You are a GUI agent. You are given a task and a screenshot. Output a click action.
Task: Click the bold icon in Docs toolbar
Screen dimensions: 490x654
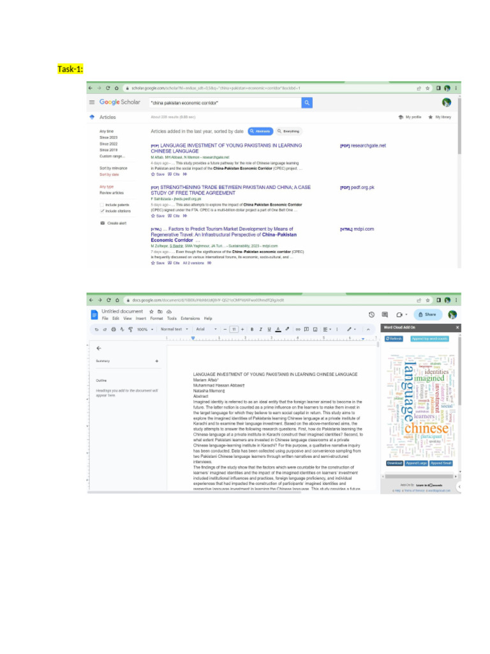point(251,329)
